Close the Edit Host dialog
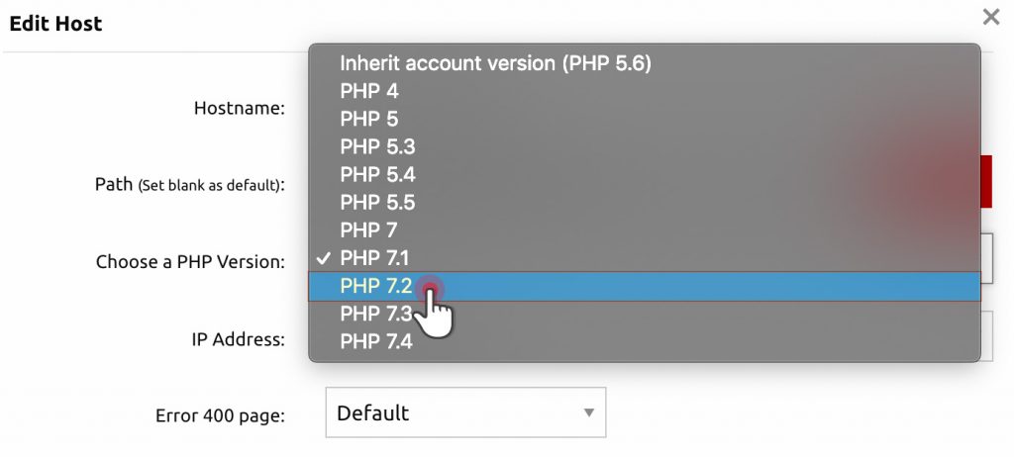The height and width of the screenshot is (457, 1014). [x=990, y=17]
